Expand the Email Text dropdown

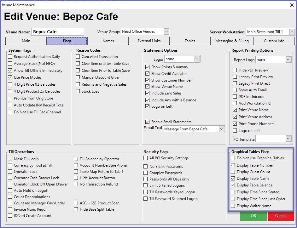[x=221, y=129]
